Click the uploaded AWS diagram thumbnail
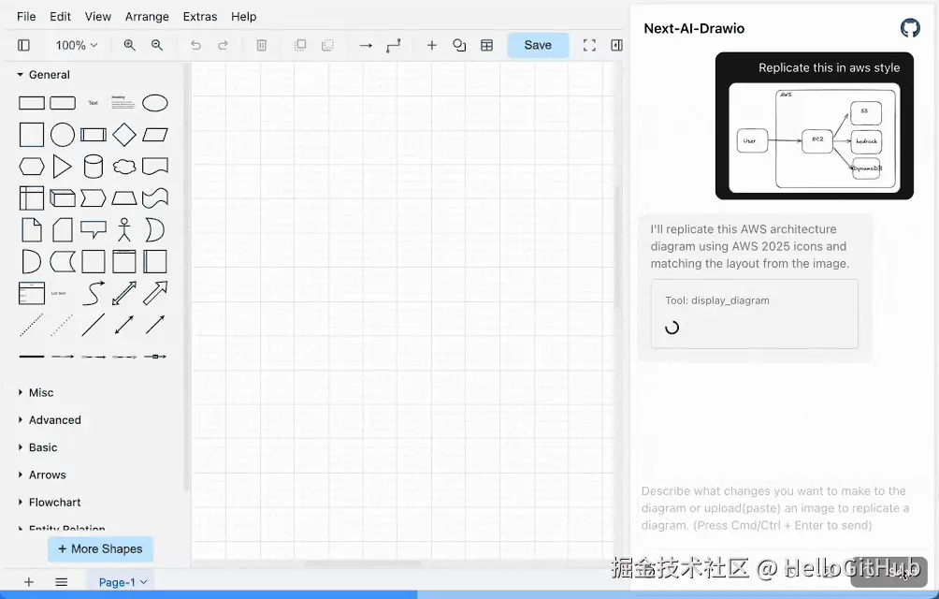This screenshot has height=599, width=939. pos(814,138)
